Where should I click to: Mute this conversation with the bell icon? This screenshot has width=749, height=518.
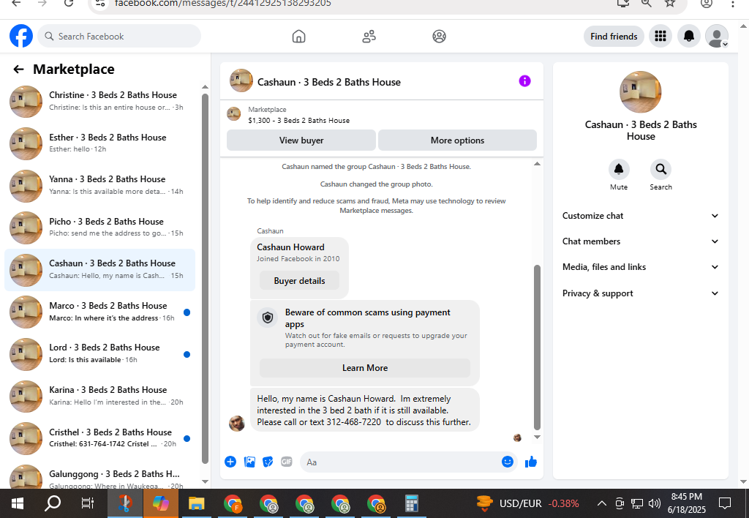[x=619, y=169]
